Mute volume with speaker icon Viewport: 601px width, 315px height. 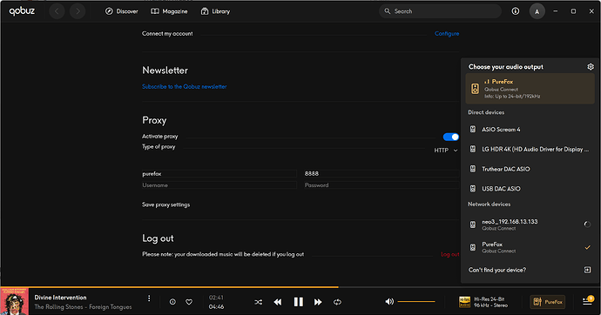[389, 302]
